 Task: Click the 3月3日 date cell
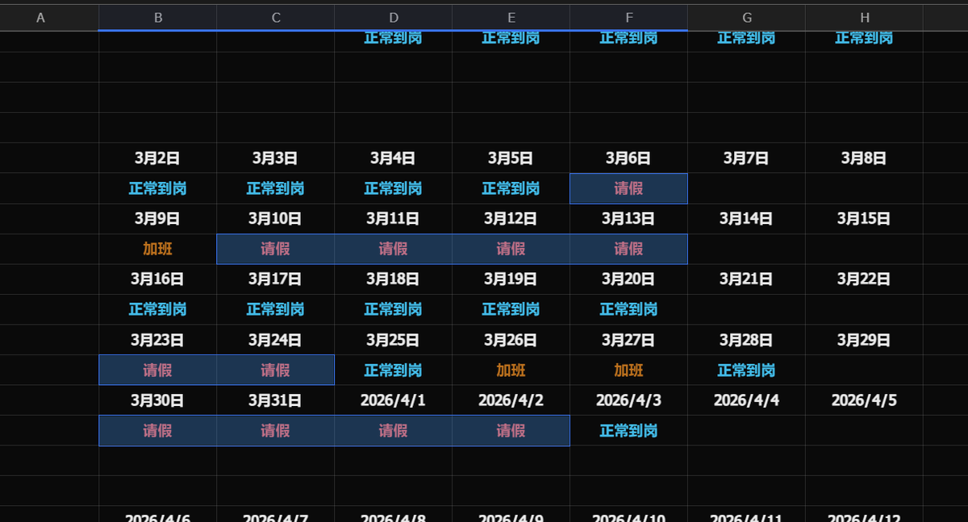coord(276,158)
